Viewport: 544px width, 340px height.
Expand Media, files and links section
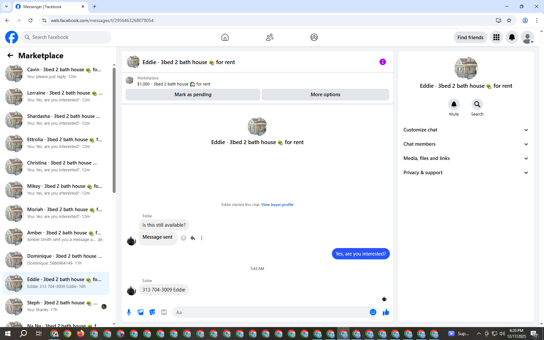coord(466,158)
